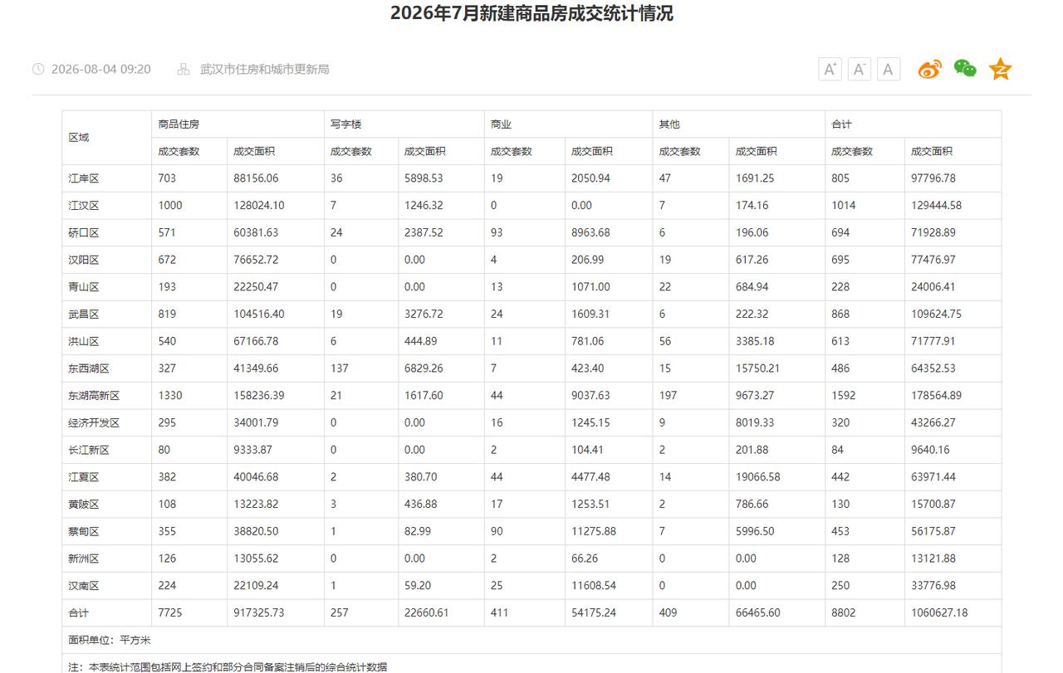Click the total area value 1060627.18
This screenshot has height=673, width=1063.
click(x=939, y=612)
